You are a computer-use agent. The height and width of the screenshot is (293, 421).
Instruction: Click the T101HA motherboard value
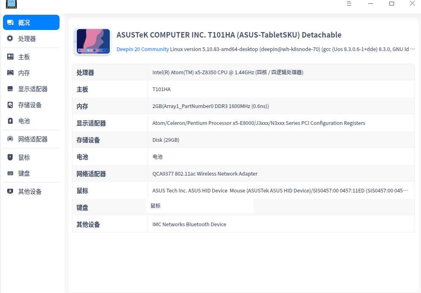coord(161,90)
